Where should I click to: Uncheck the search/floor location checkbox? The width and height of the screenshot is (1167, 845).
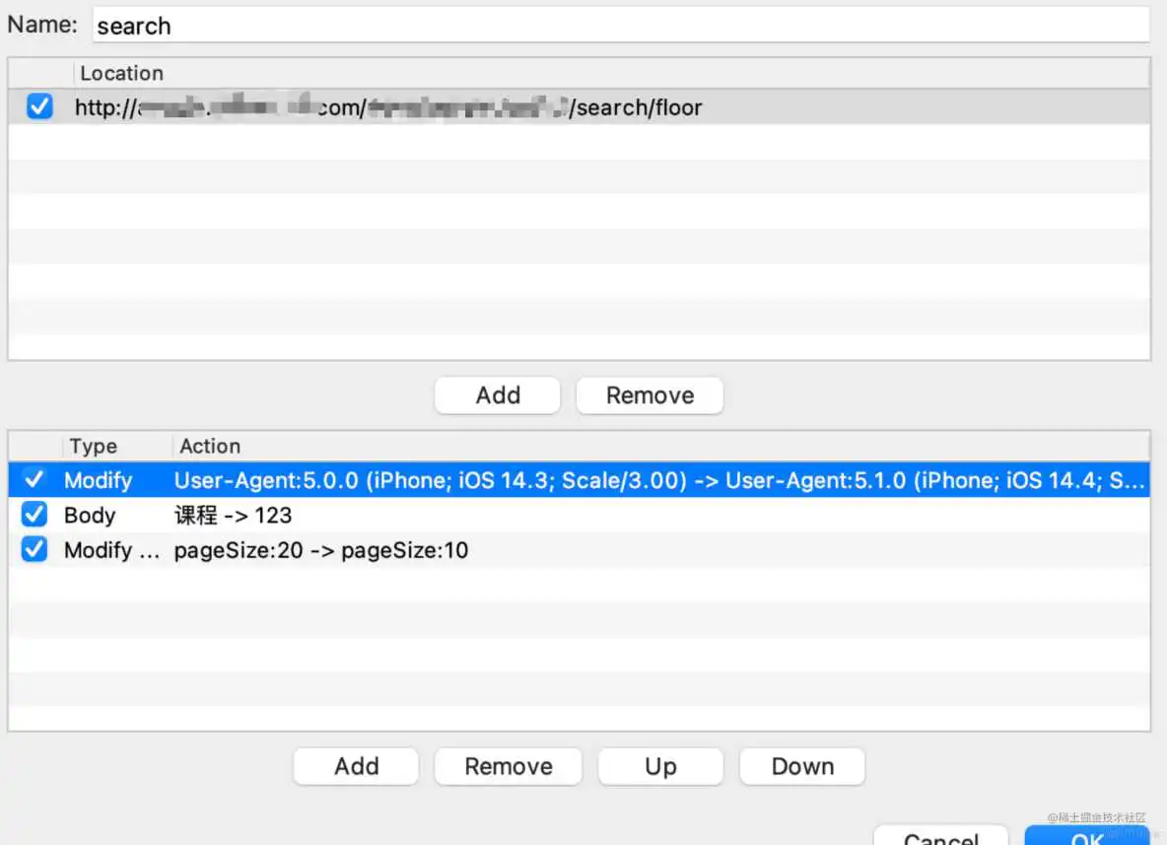(39, 106)
